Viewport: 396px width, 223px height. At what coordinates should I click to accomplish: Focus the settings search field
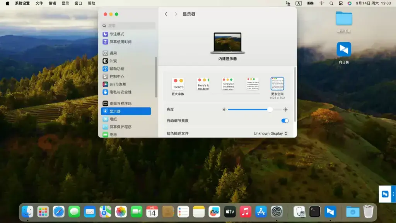pos(128,26)
